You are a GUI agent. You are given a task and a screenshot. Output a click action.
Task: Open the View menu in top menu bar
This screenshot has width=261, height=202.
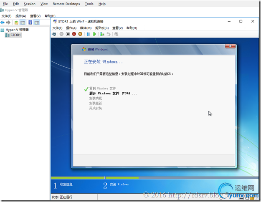pos(44,4)
